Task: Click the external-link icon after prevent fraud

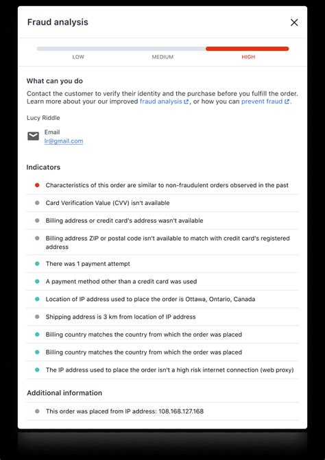Action: pos(287,101)
